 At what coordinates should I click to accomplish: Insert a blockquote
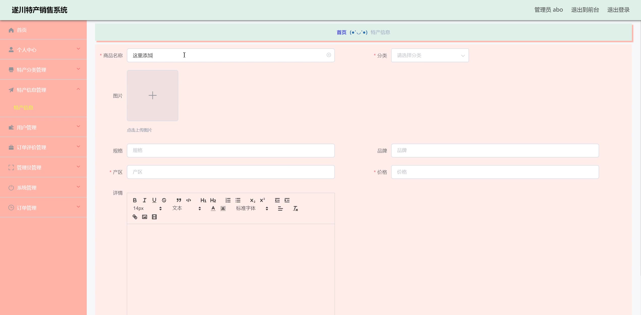coord(179,200)
